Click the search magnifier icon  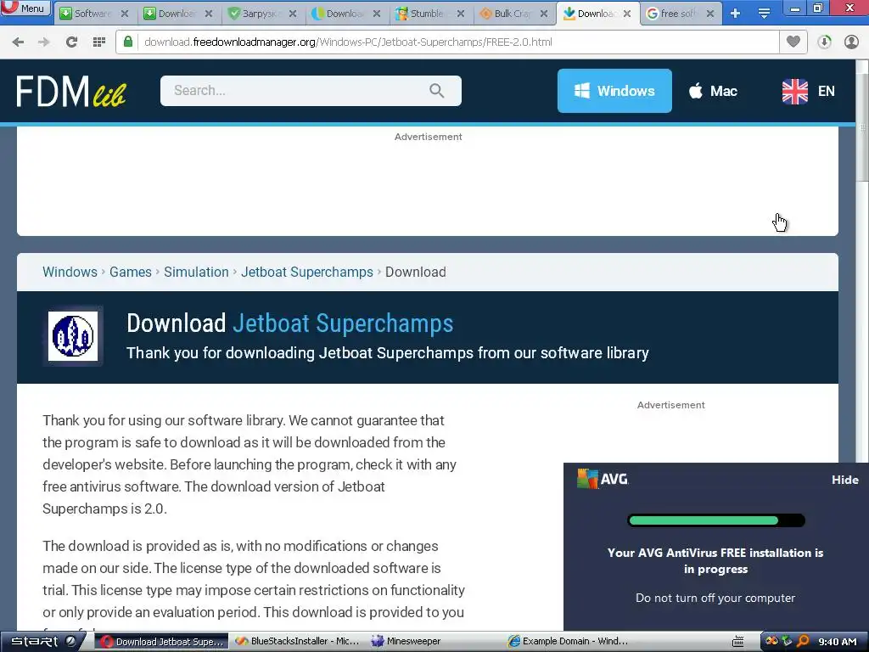coord(437,91)
